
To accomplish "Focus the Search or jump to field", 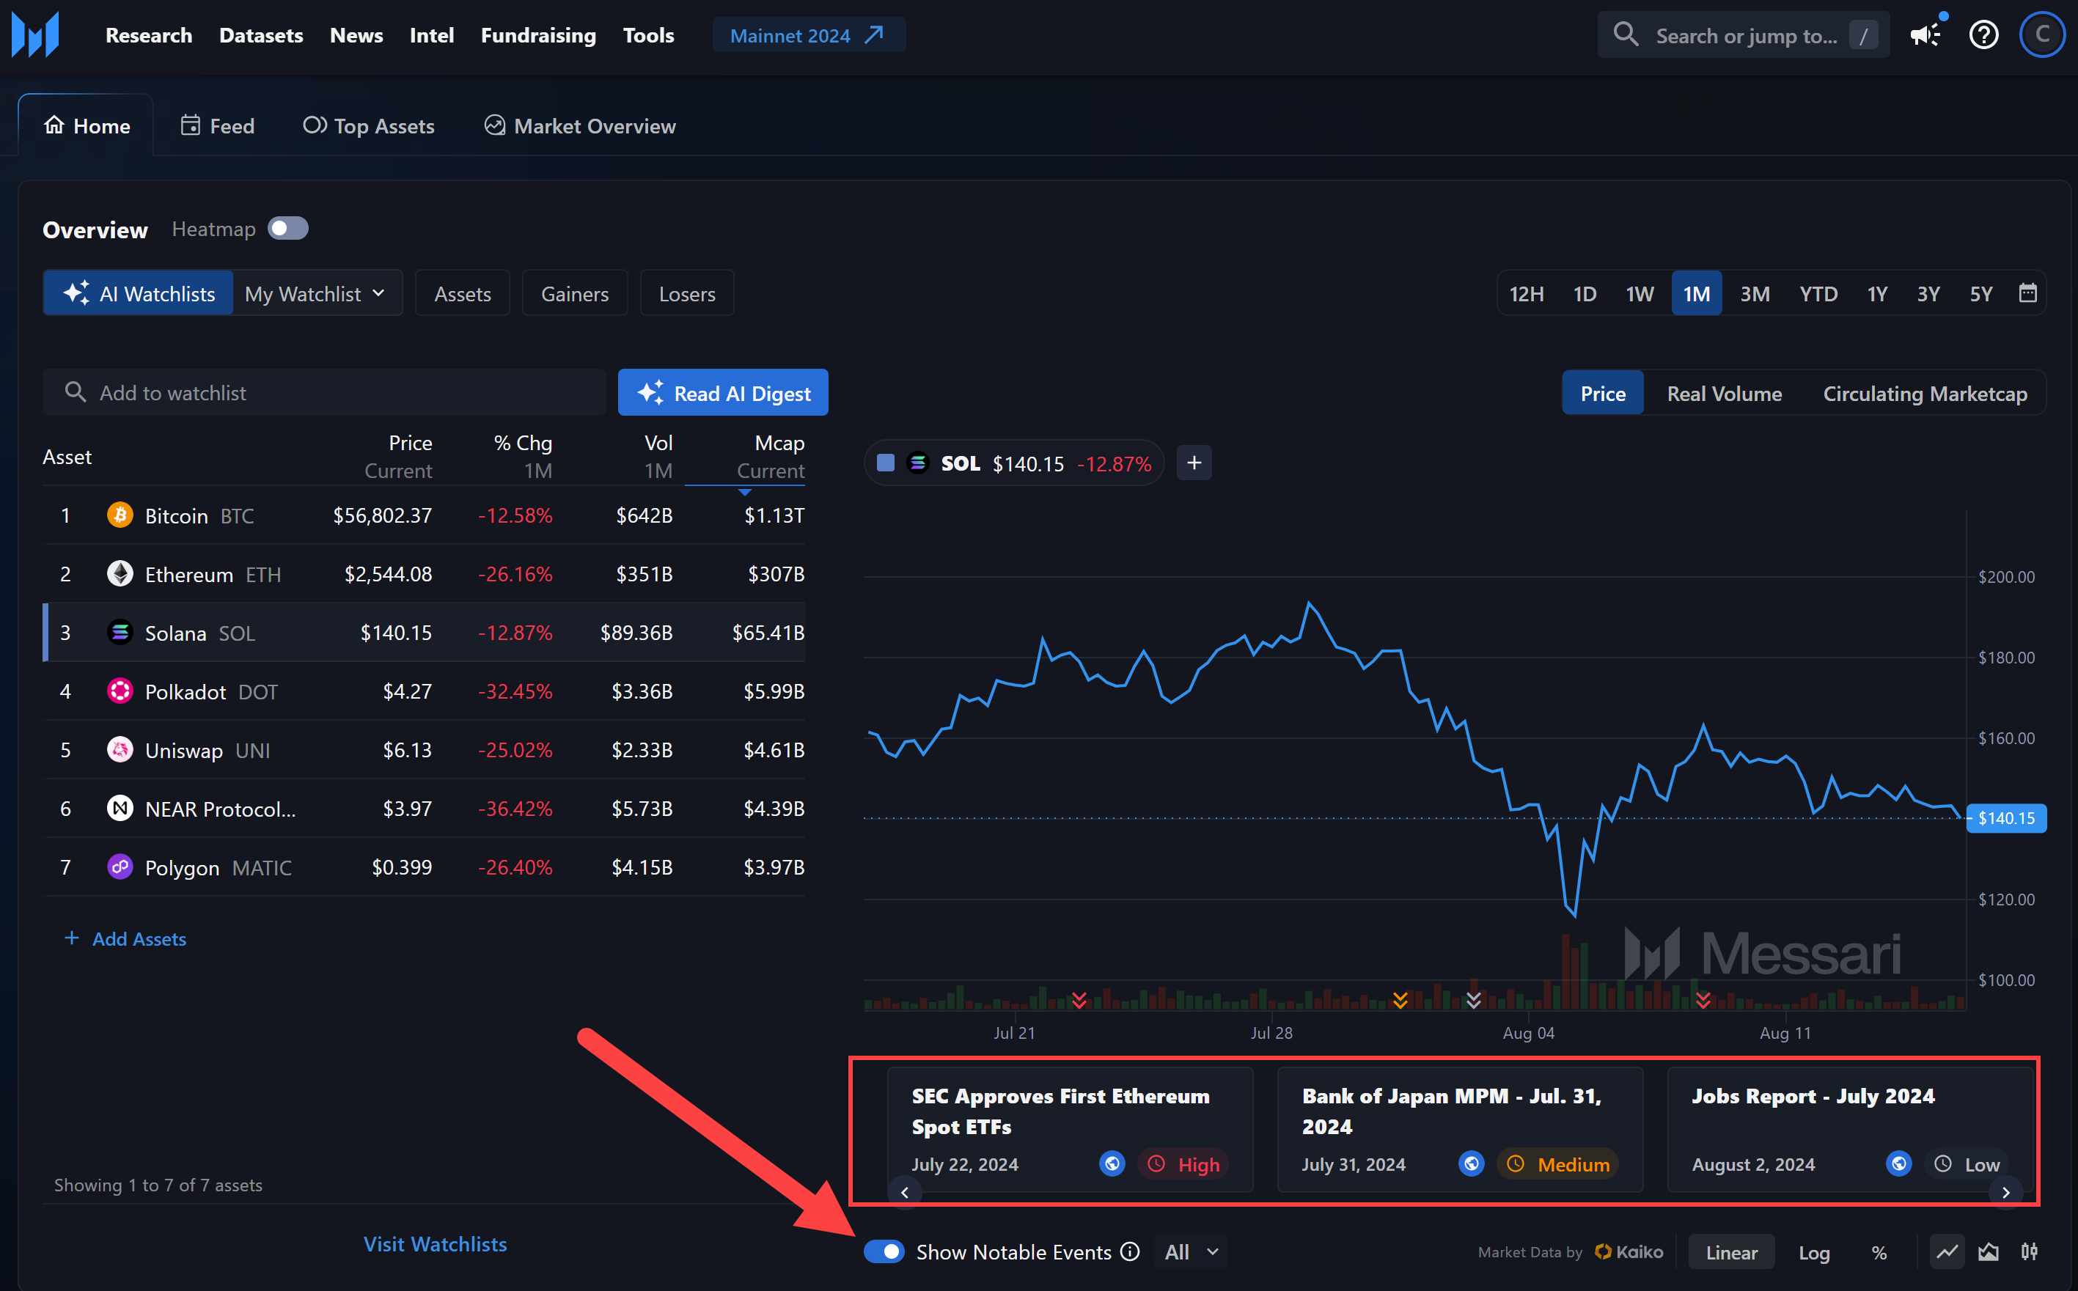I will (x=1744, y=35).
